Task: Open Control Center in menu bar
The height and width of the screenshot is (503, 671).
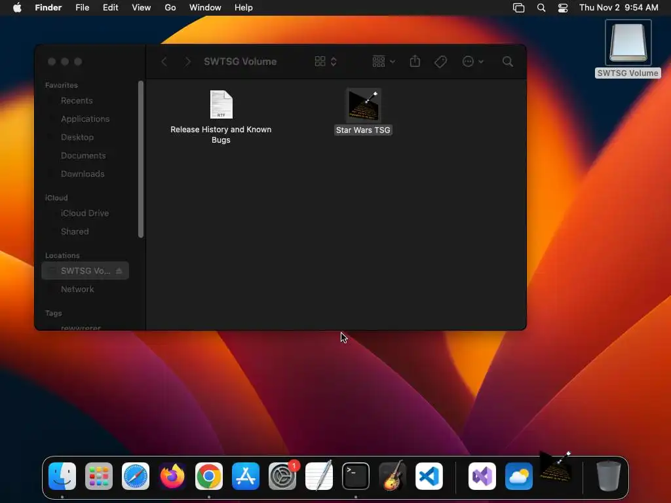Action: tap(563, 8)
